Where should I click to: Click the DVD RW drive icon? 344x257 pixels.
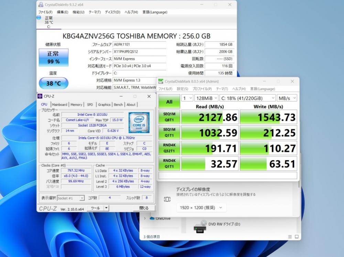[x=200, y=226]
